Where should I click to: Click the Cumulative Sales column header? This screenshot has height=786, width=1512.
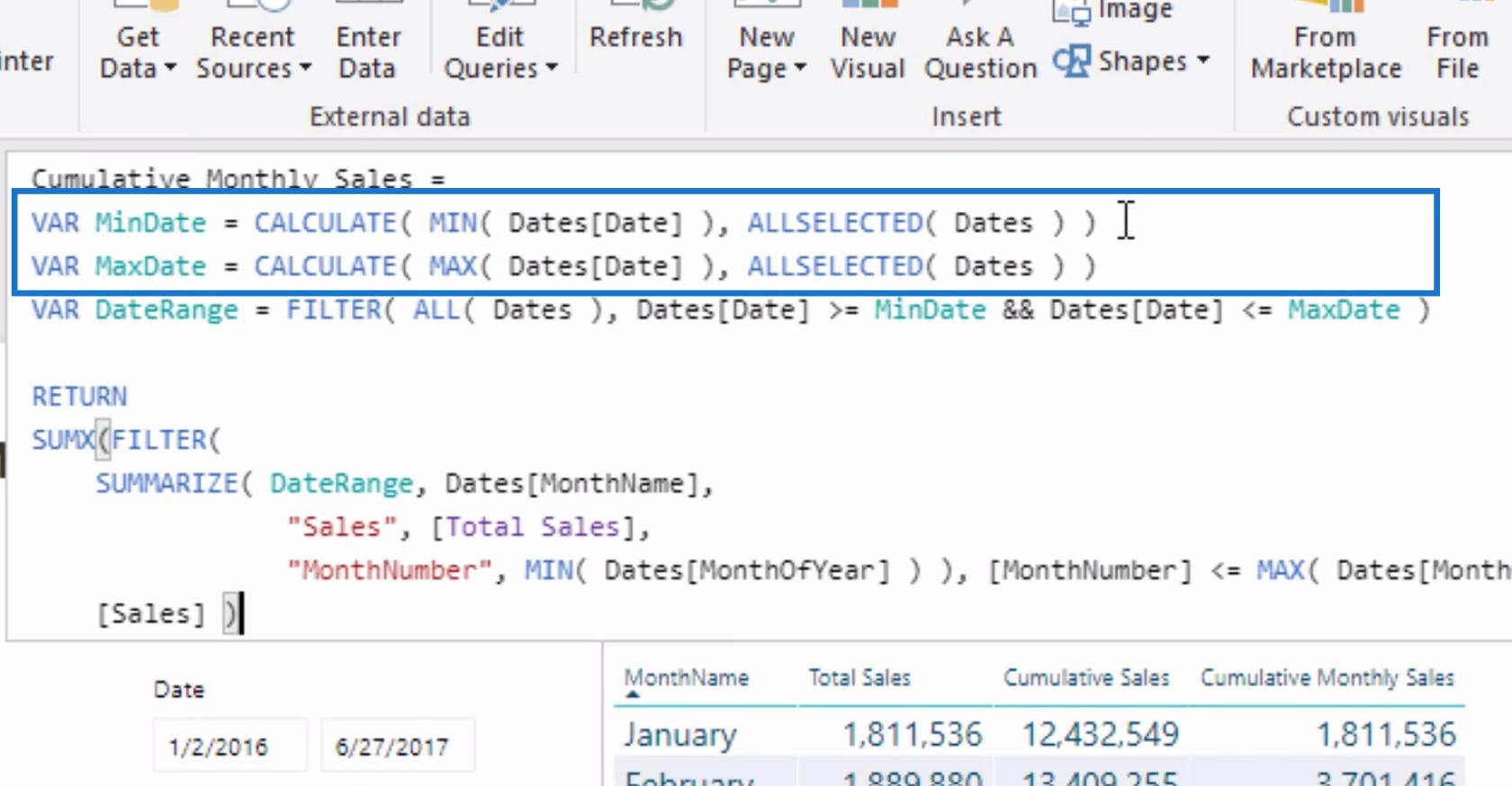coord(1086,677)
